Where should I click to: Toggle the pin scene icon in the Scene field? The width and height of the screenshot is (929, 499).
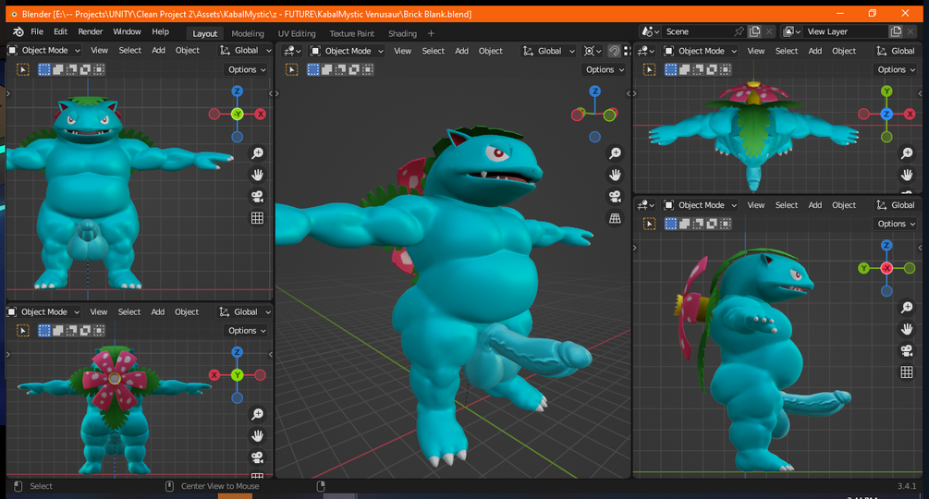click(739, 31)
